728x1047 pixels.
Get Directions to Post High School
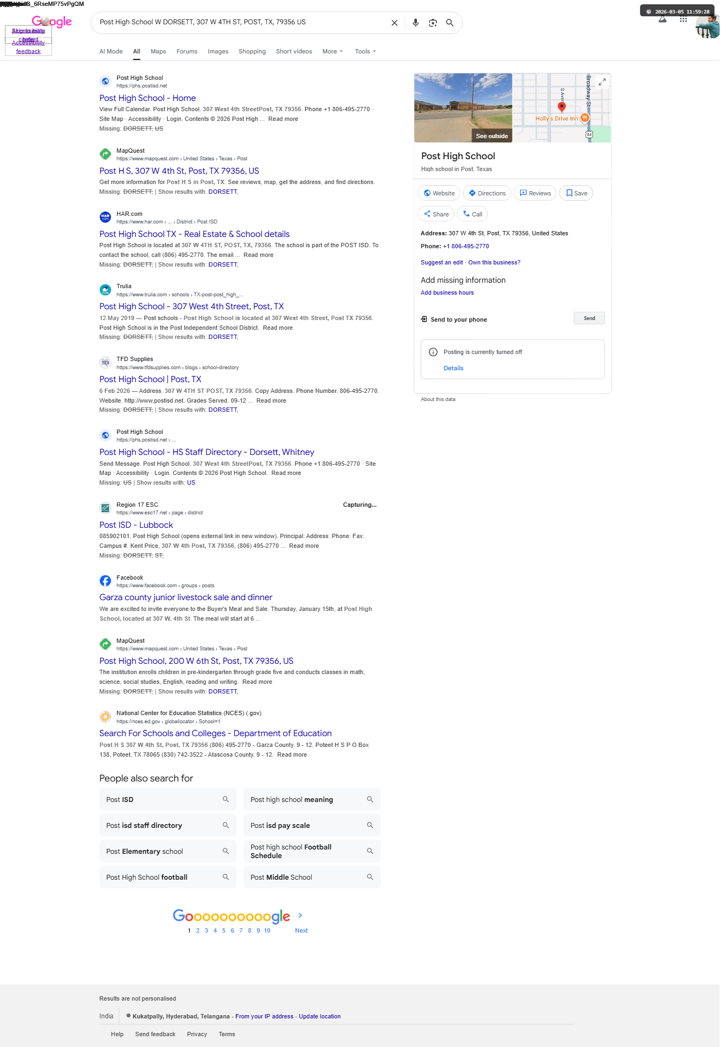[487, 193]
